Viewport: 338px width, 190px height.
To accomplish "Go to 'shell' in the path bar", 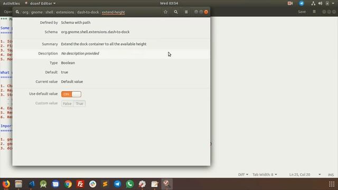I will click(49, 12).
